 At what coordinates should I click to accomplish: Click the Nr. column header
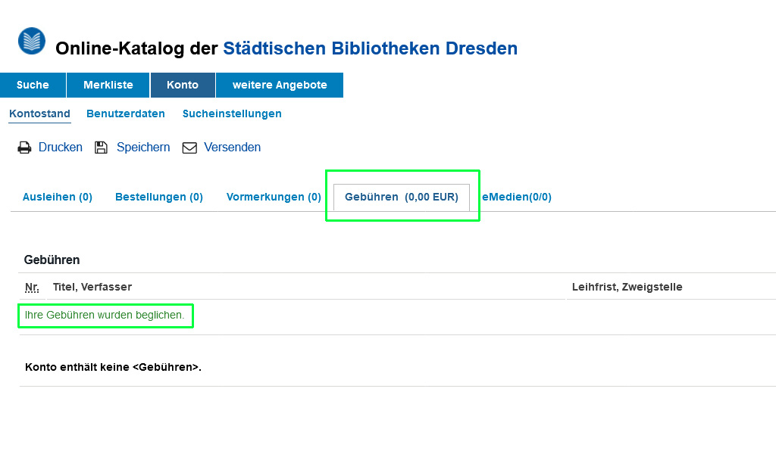point(32,287)
